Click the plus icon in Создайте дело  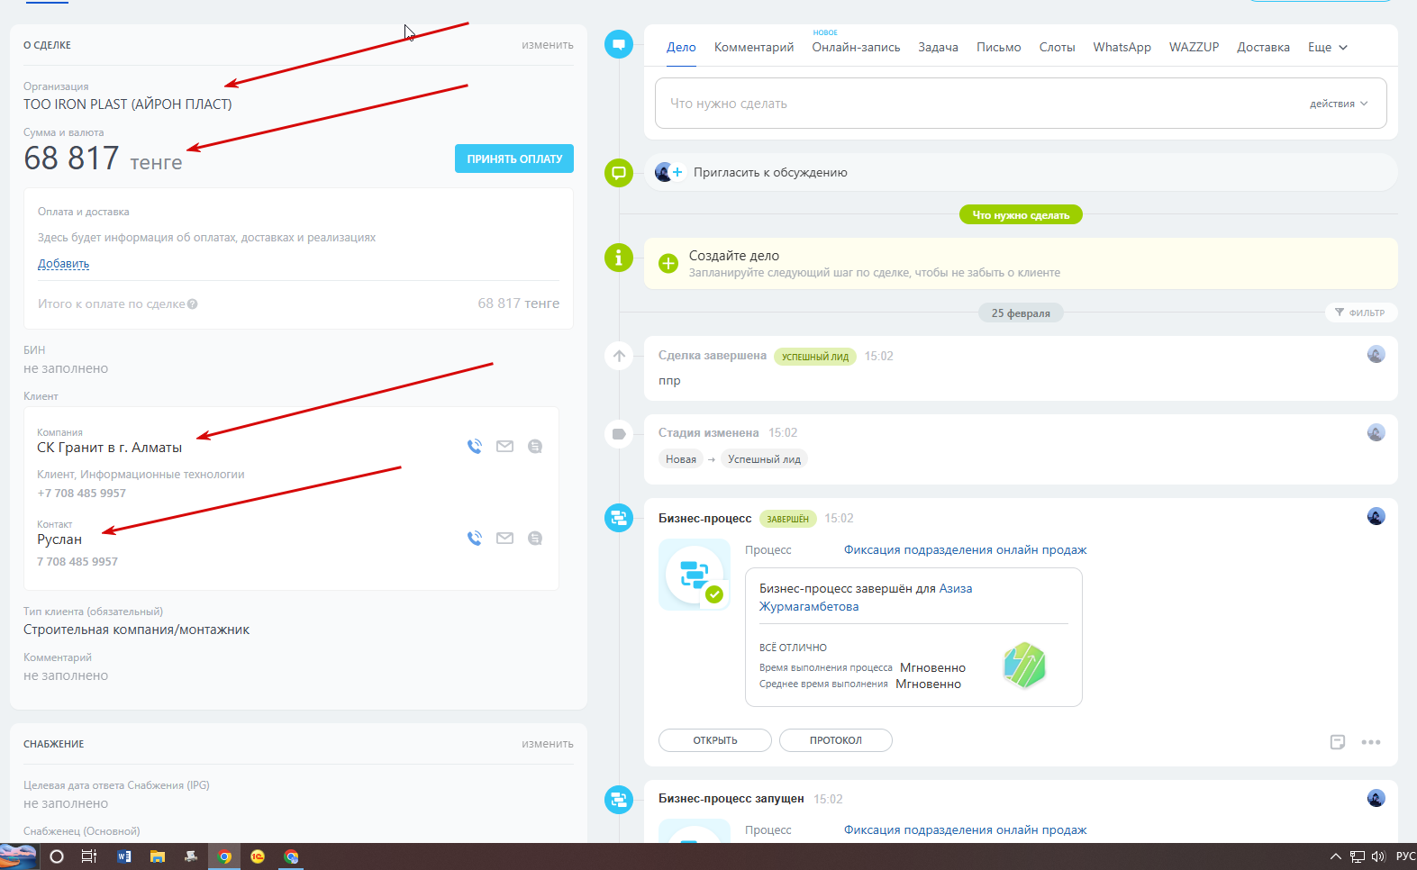click(x=668, y=263)
